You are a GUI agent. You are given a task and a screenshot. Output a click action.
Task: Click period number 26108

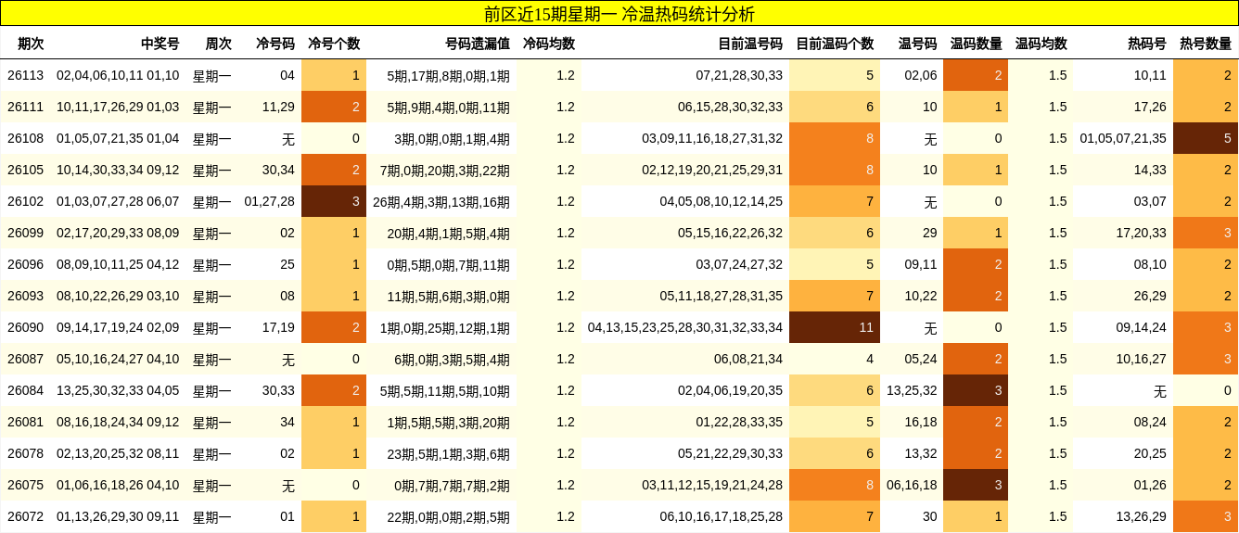tap(25, 139)
